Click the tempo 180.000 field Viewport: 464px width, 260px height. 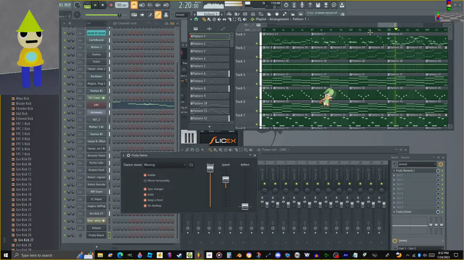click(x=121, y=5)
